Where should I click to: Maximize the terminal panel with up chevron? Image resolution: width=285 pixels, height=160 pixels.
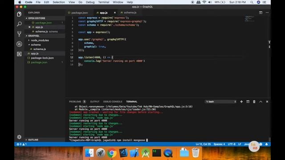261,102
